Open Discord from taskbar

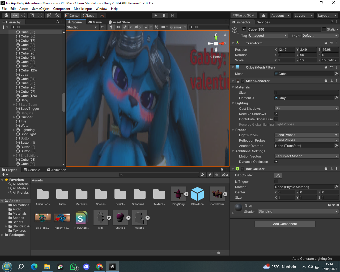click(x=86, y=267)
